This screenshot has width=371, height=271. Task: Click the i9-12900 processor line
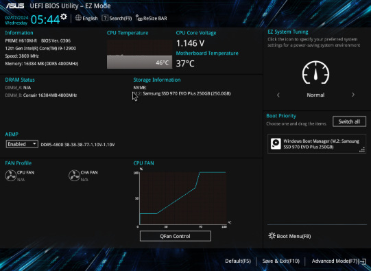[40, 48]
